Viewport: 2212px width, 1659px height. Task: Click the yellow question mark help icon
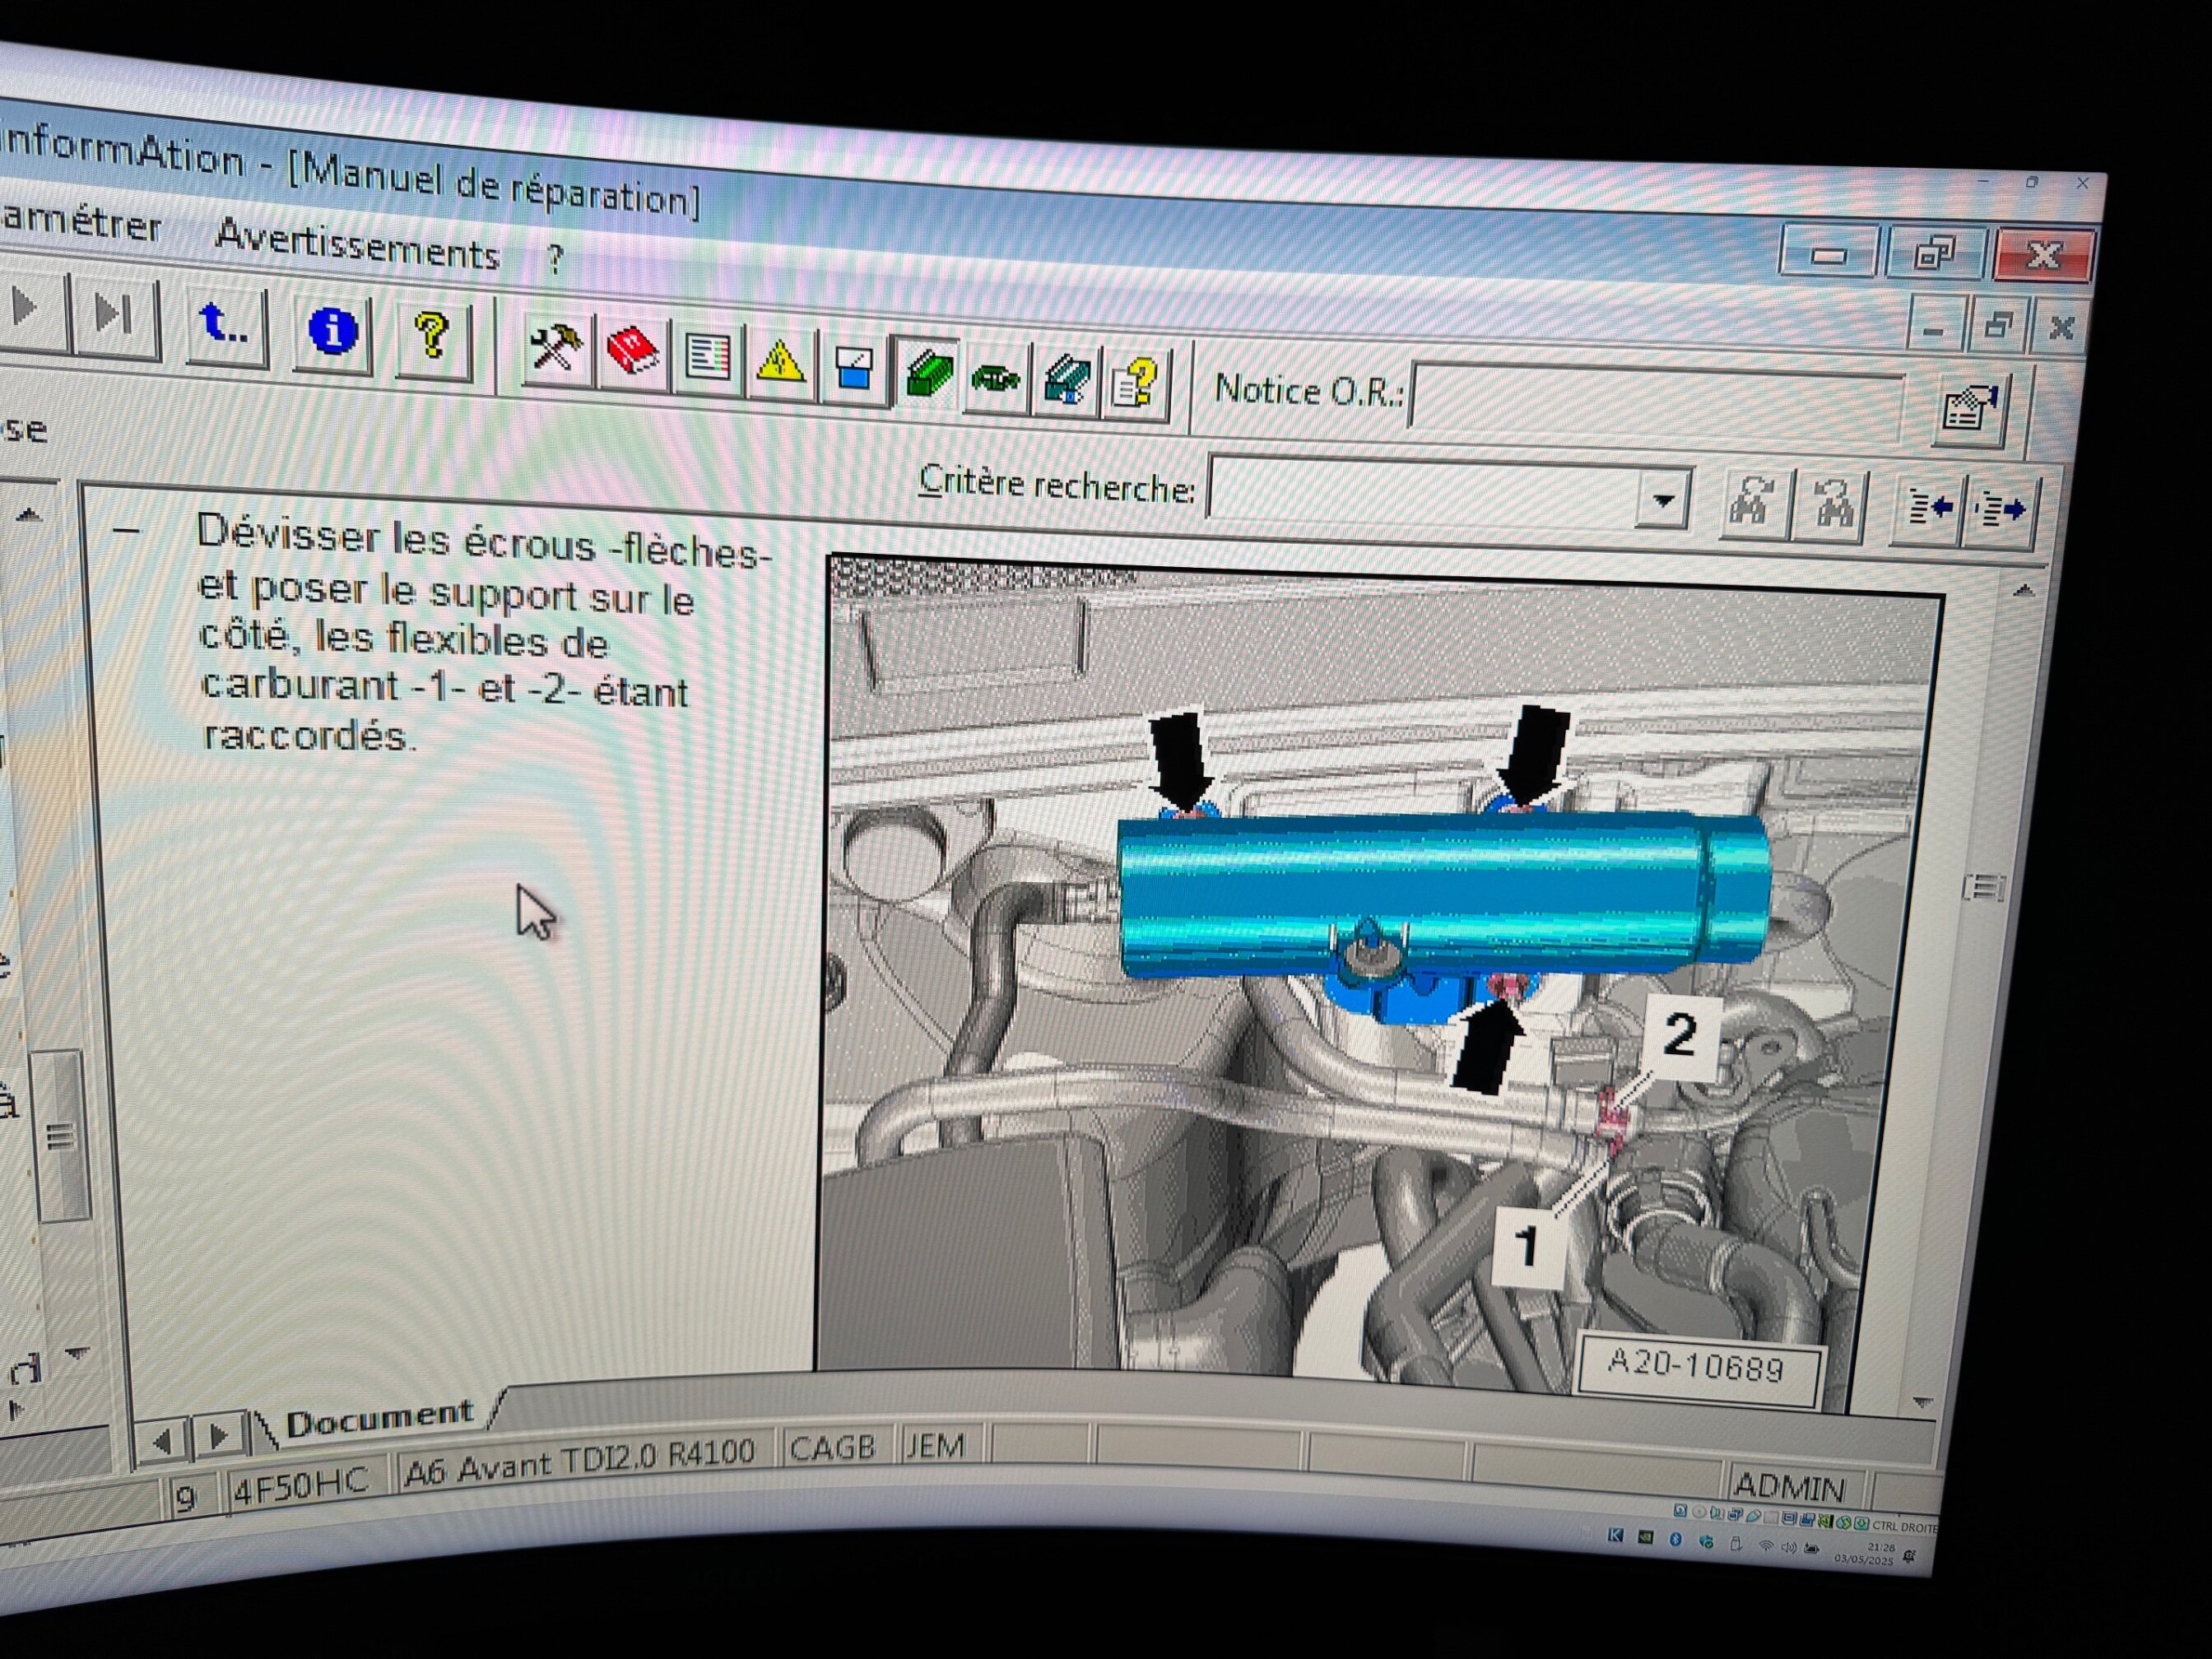click(x=432, y=335)
